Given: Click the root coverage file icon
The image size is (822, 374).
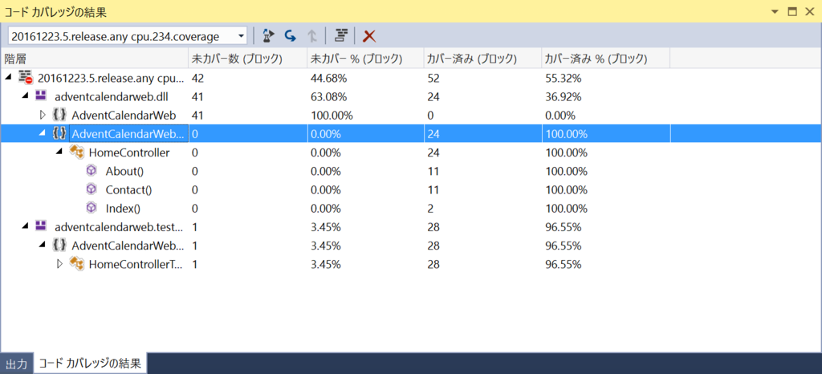Looking at the screenshot, I should [x=26, y=78].
